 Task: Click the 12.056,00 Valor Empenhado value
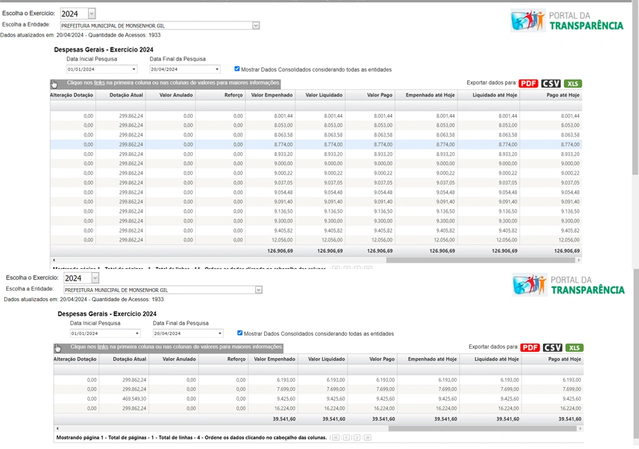click(x=281, y=240)
